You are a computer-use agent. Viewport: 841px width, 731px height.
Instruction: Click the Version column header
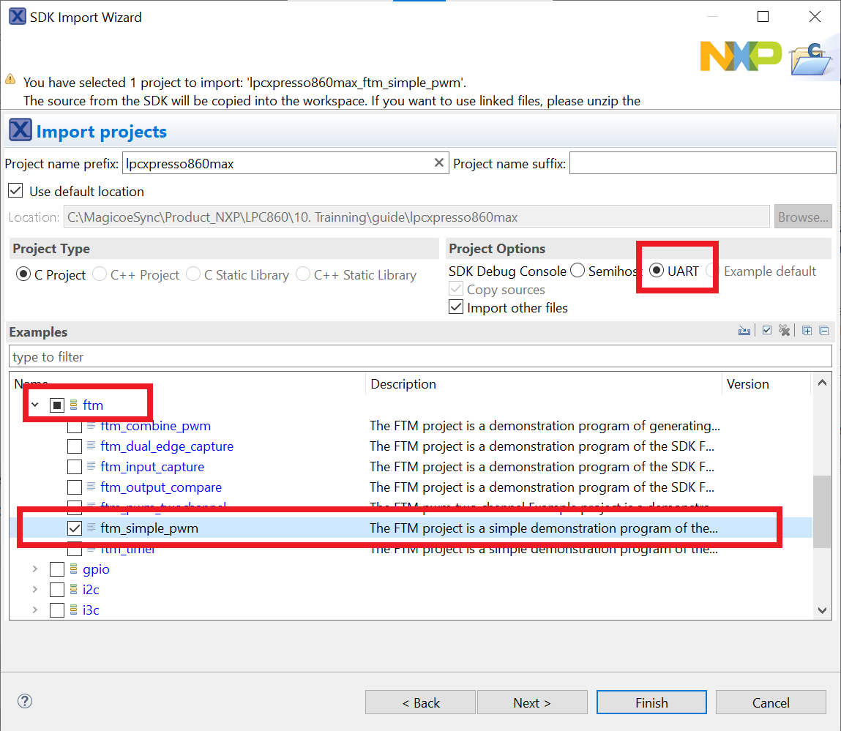click(765, 384)
